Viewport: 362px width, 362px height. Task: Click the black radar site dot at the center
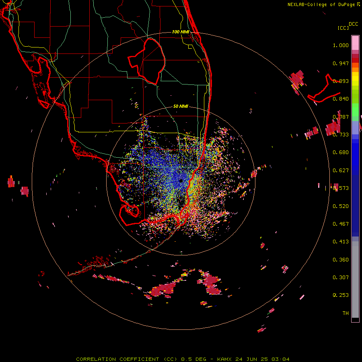(x=181, y=181)
